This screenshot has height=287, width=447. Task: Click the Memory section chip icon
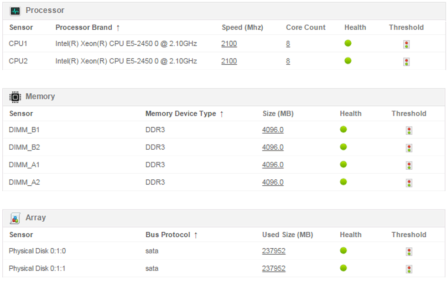tap(15, 97)
